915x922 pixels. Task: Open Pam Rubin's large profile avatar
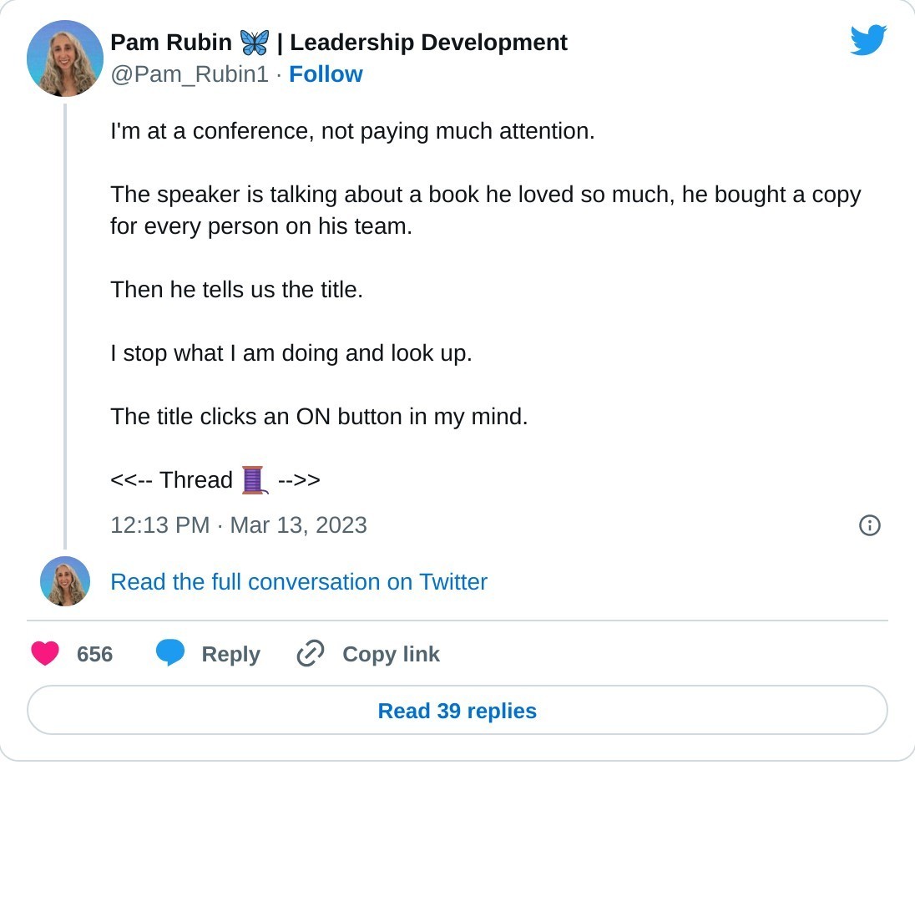(x=65, y=58)
